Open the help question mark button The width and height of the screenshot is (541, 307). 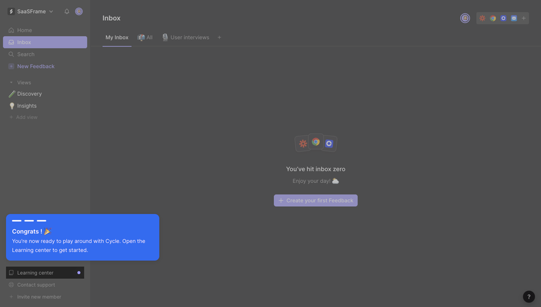click(x=529, y=297)
